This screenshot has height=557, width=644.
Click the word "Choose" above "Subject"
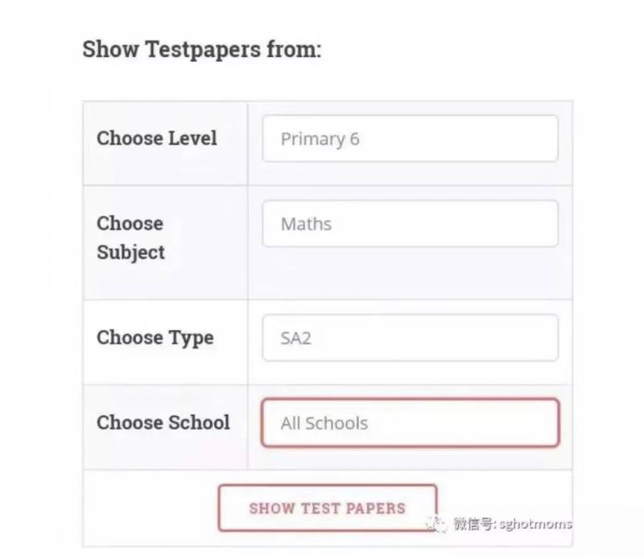[130, 224]
